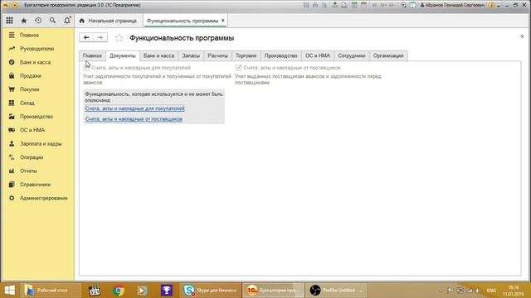This screenshot has width=531, height=298.
Task: Close the form with the x at the page's right edge
Action: (522, 36)
